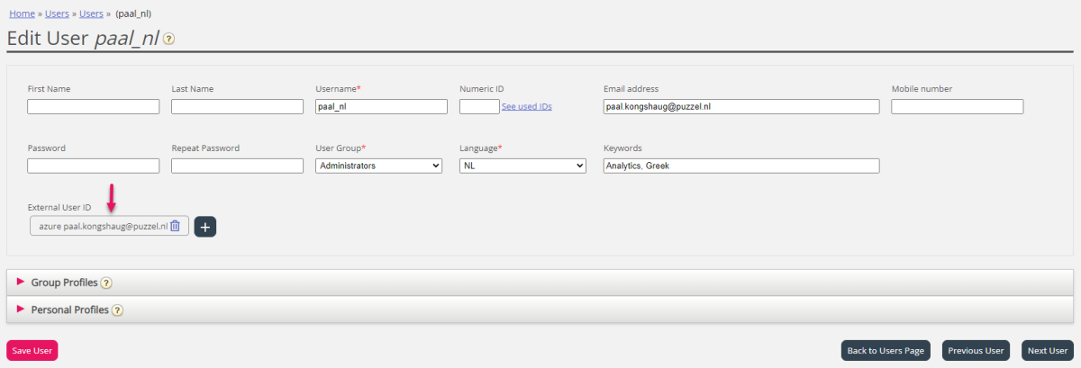
Task: Open the Language dropdown
Action: [x=522, y=166]
